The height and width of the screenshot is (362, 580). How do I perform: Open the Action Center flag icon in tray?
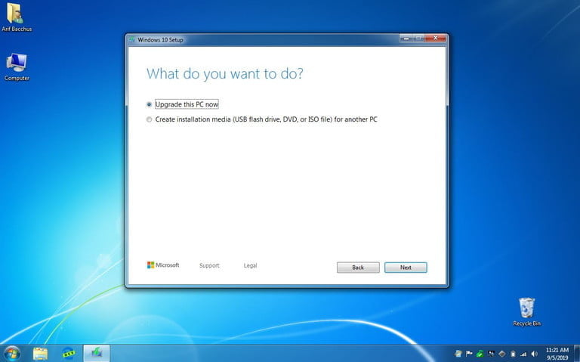469,354
